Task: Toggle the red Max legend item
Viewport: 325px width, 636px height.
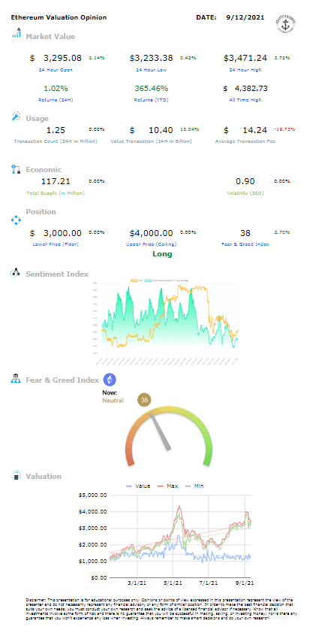Action: point(167,486)
